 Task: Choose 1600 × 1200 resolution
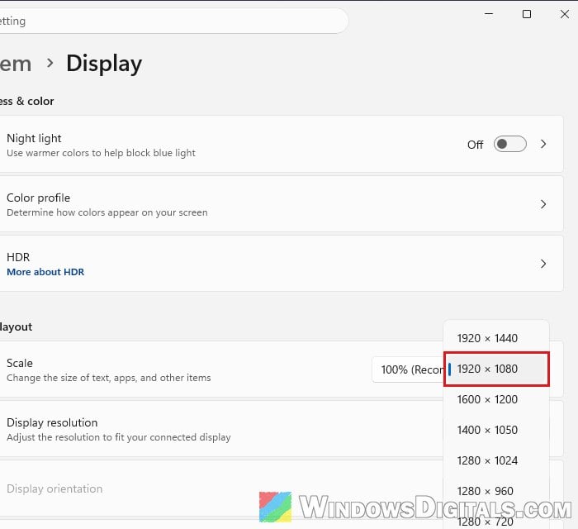(496, 399)
